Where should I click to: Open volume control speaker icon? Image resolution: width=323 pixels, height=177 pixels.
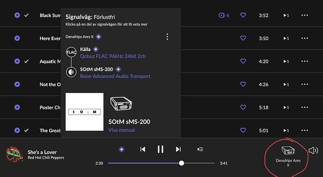[x=313, y=151]
